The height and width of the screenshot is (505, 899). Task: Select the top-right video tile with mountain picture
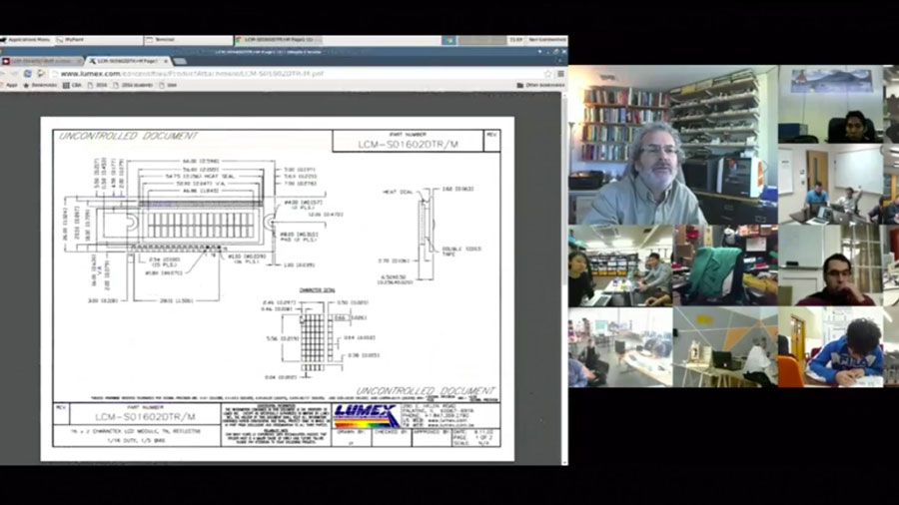831,104
